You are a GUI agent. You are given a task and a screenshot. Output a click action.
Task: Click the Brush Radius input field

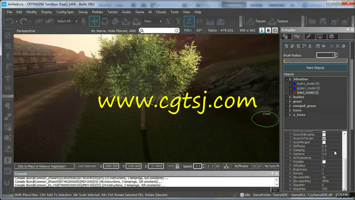(x=326, y=55)
